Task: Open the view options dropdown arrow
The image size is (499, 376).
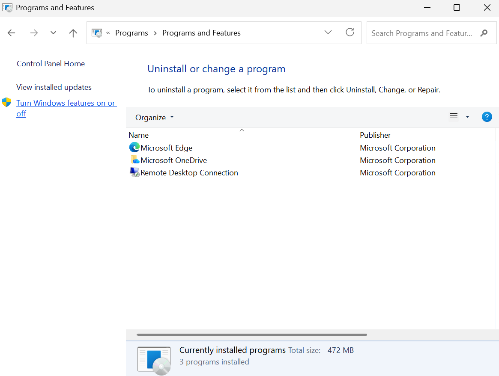Action: point(467,117)
